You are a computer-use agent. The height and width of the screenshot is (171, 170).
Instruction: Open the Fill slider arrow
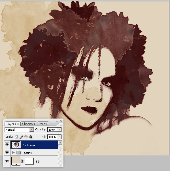pyautogui.click(x=59, y=137)
